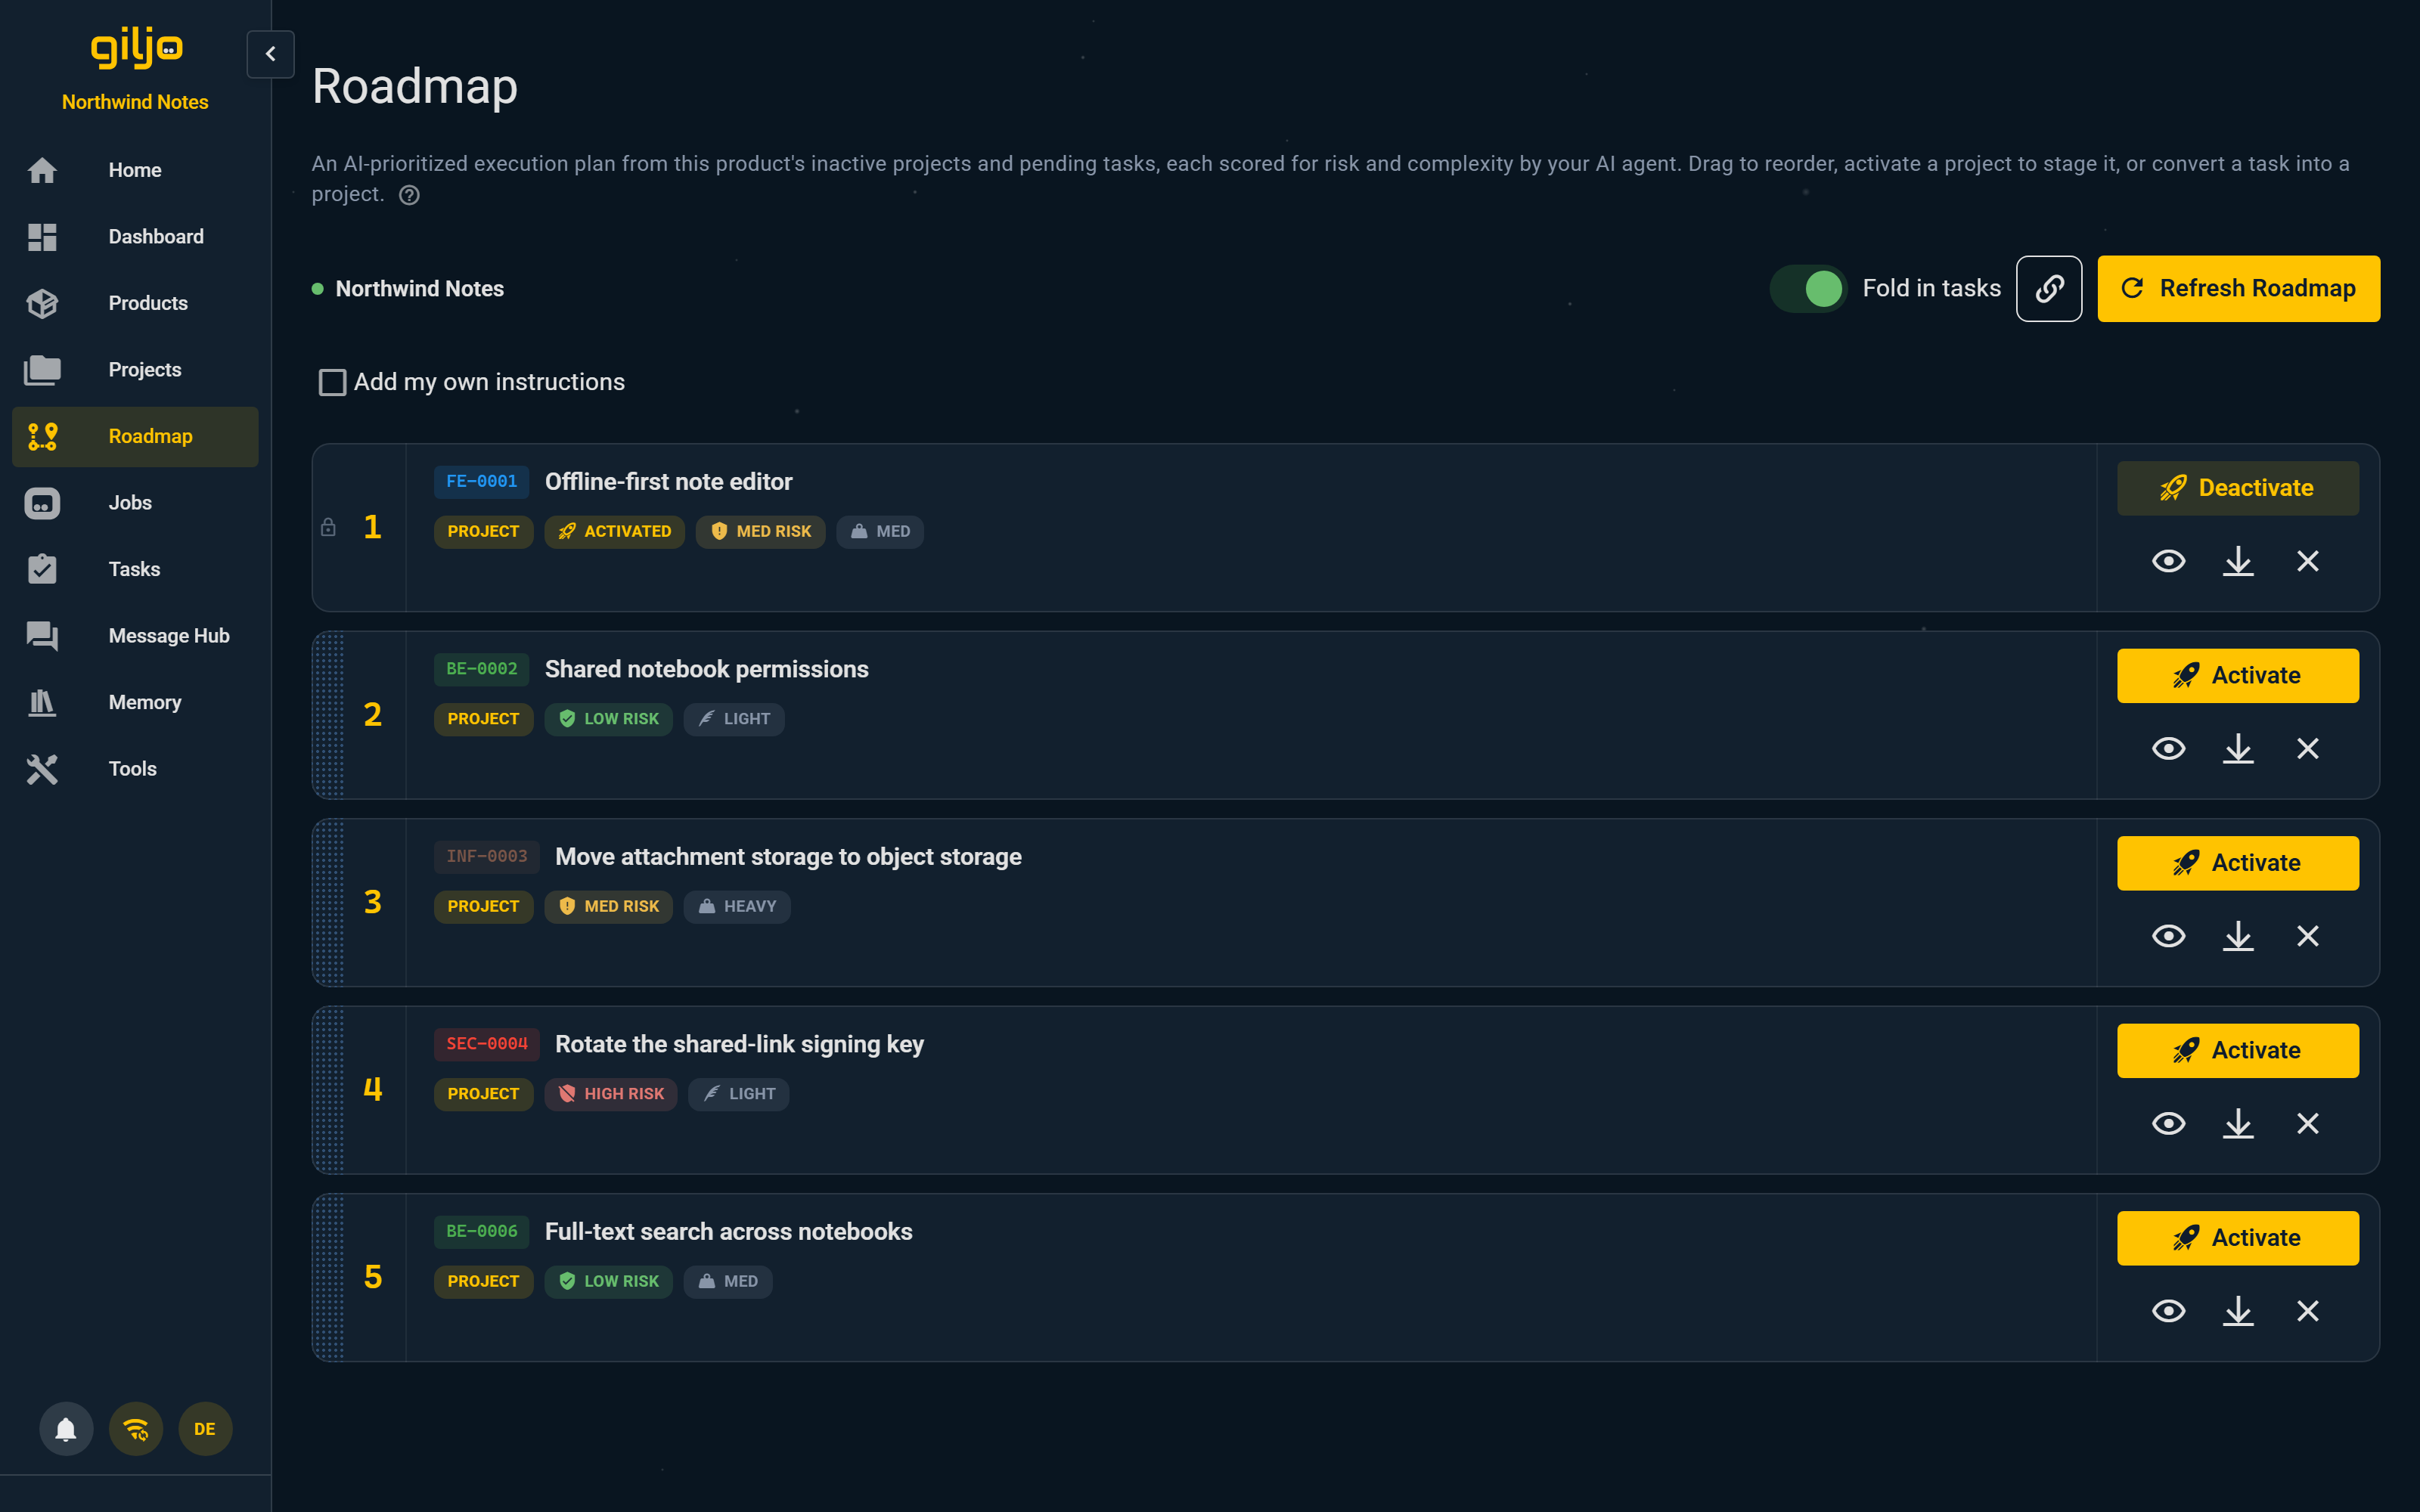Click the BE-0002 ID badge
This screenshot has height=1512, width=2420.
click(481, 669)
